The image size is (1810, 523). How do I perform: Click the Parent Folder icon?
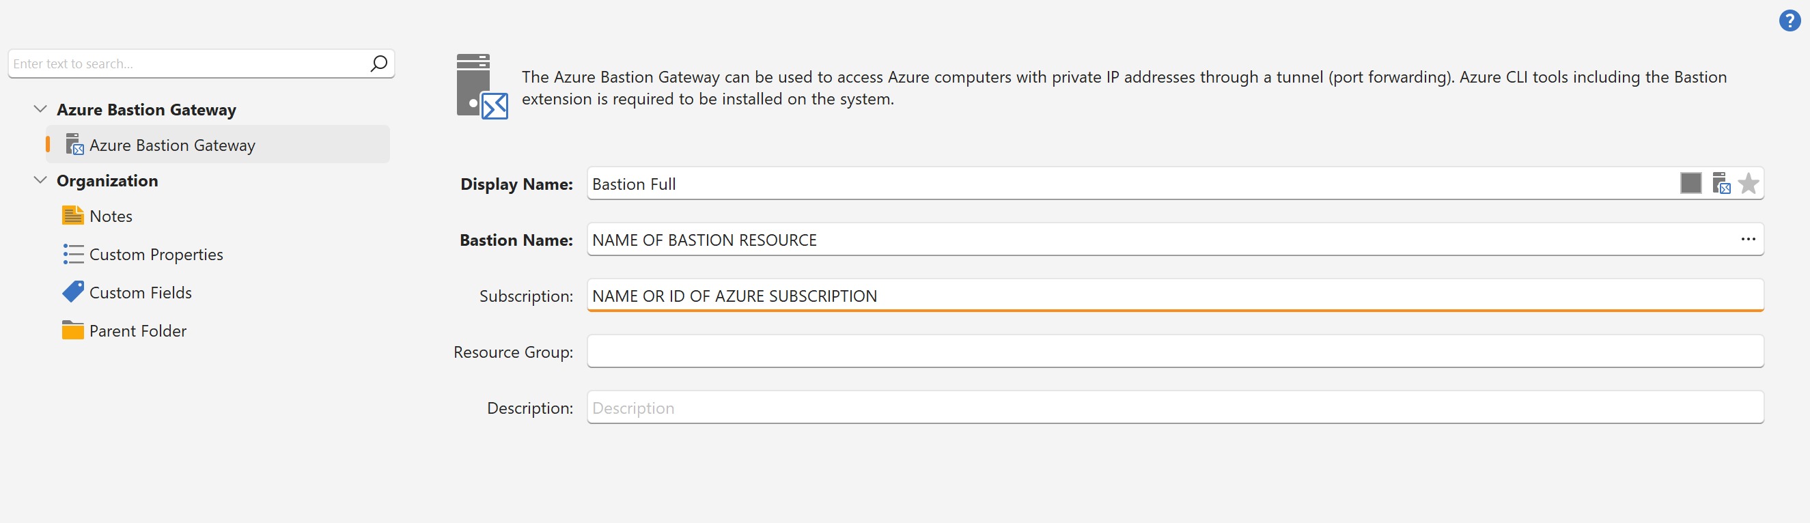(x=73, y=330)
